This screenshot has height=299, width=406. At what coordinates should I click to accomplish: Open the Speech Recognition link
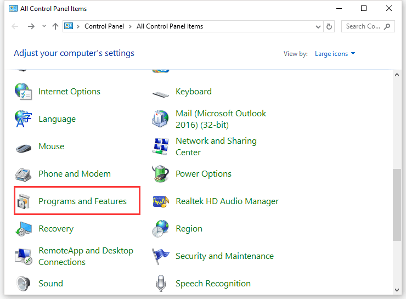click(x=213, y=284)
